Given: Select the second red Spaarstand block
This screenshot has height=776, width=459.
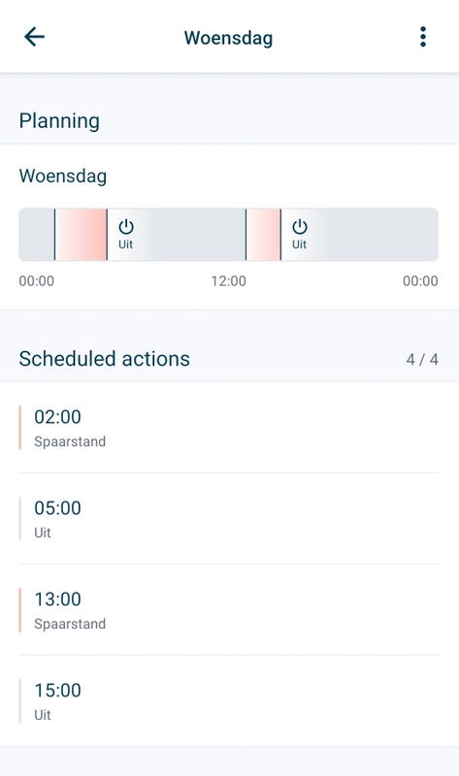Looking at the screenshot, I should (263, 235).
